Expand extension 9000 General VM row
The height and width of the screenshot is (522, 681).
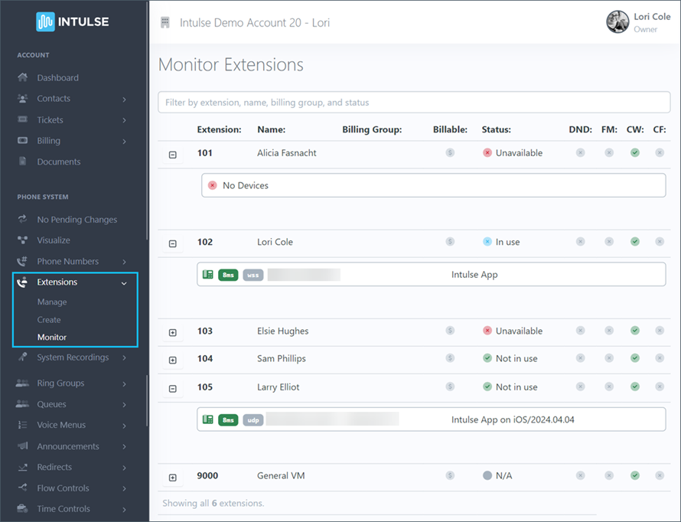172,478
